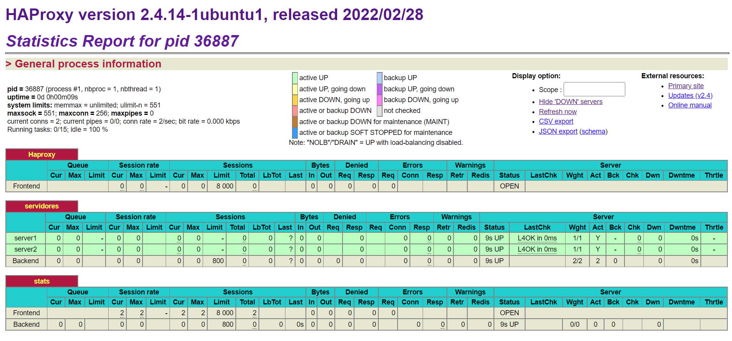Click the active DOWN, going up swatch
This screenshot has height=341, width=732.
click(x=295, y=100)
